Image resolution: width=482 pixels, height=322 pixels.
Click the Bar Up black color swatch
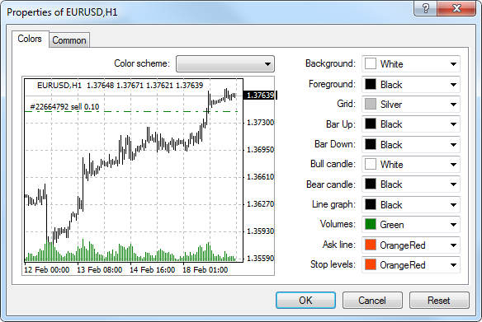[371, 124]
